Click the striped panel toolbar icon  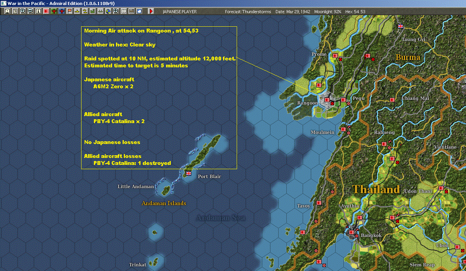[x=132, y=11]
